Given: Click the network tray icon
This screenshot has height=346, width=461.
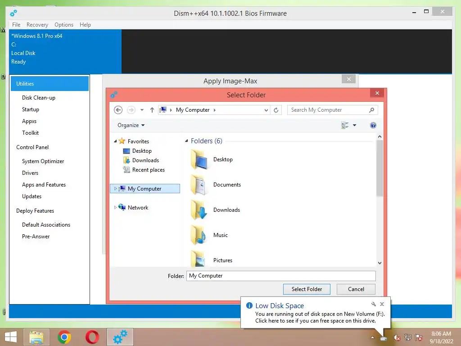Looking at the screenshot, I should click(x=408, y=337).
